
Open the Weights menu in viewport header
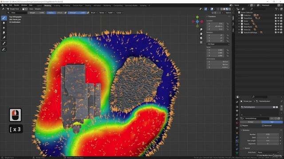(x=38, y=9)
